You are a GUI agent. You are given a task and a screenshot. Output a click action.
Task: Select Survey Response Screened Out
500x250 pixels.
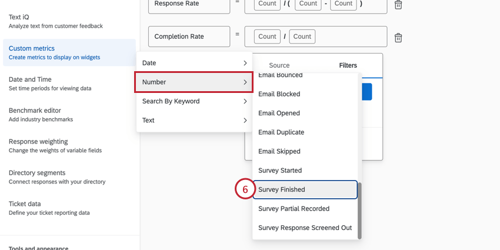click(x=305, y=228)
